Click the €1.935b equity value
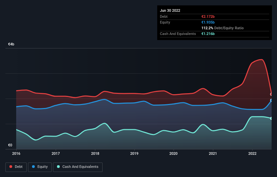Viewport: 277px width, 177px height. (x=208, y=22)
